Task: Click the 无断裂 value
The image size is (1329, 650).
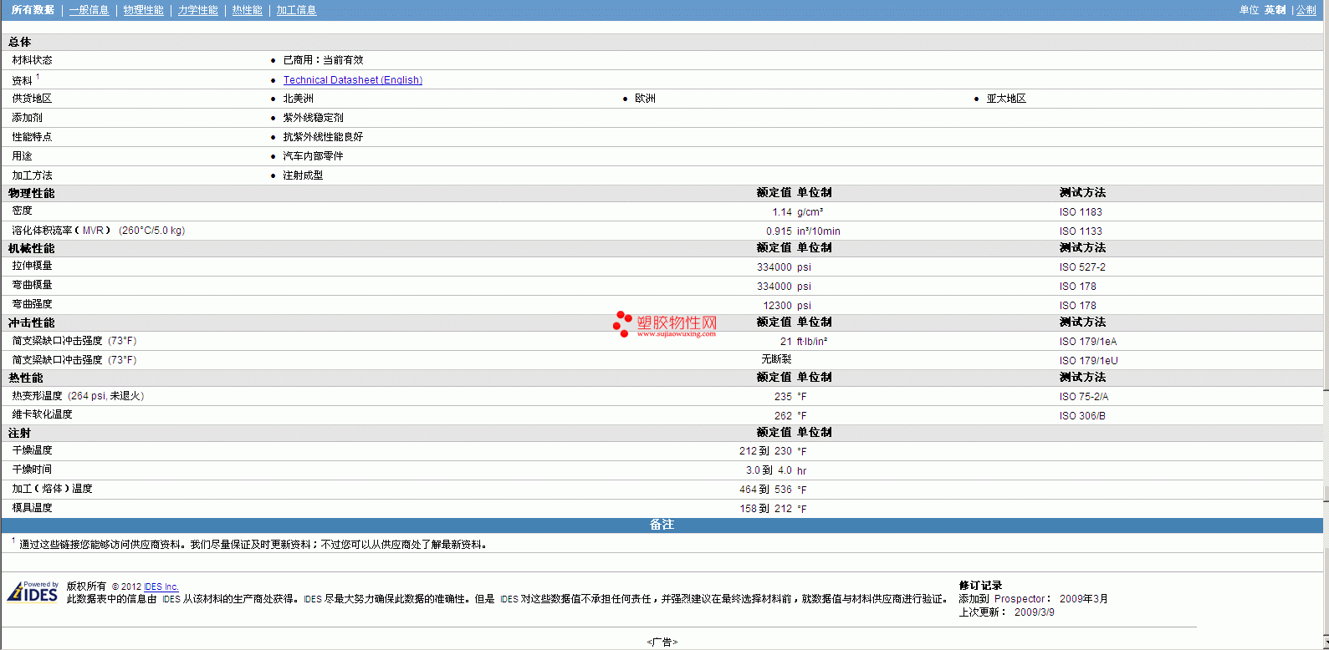Action: pyautogui.click(x=776, y=359)
